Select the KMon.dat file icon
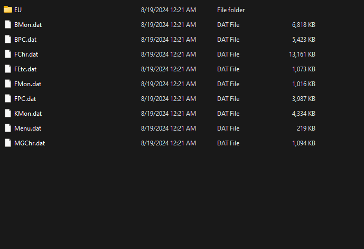Screen dimensions: 364x249 (8, 113)
